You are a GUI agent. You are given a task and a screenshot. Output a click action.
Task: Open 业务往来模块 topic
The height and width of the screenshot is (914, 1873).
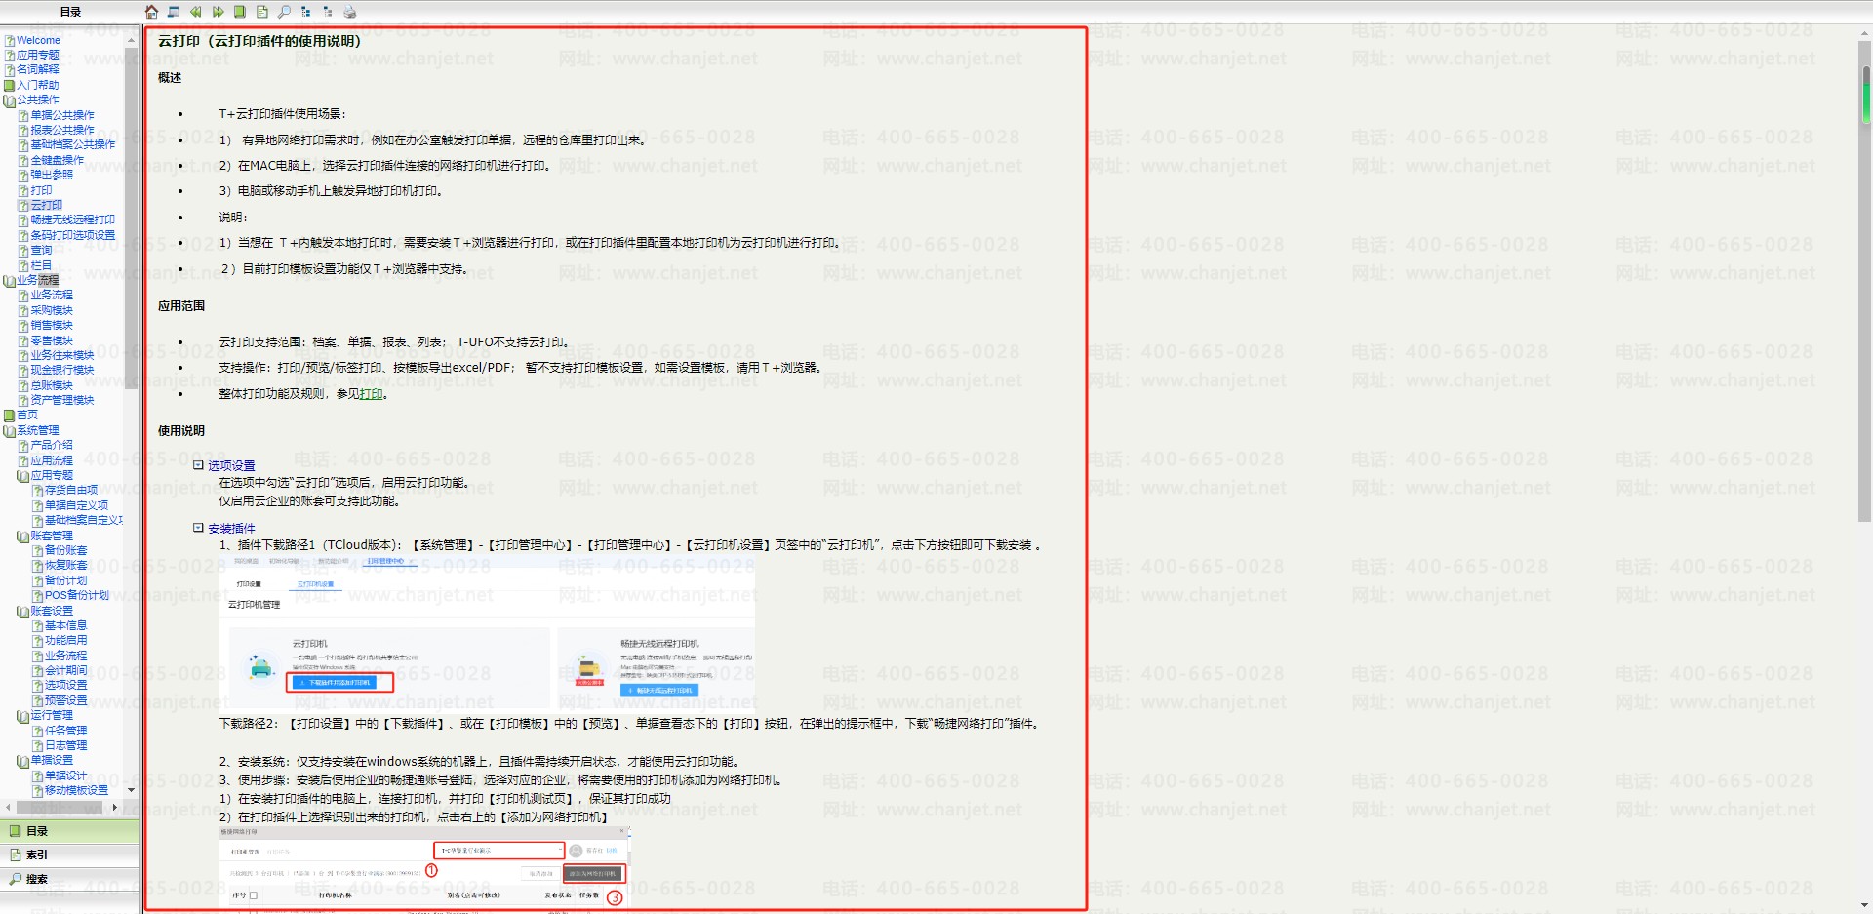click(x=62, y=355)
